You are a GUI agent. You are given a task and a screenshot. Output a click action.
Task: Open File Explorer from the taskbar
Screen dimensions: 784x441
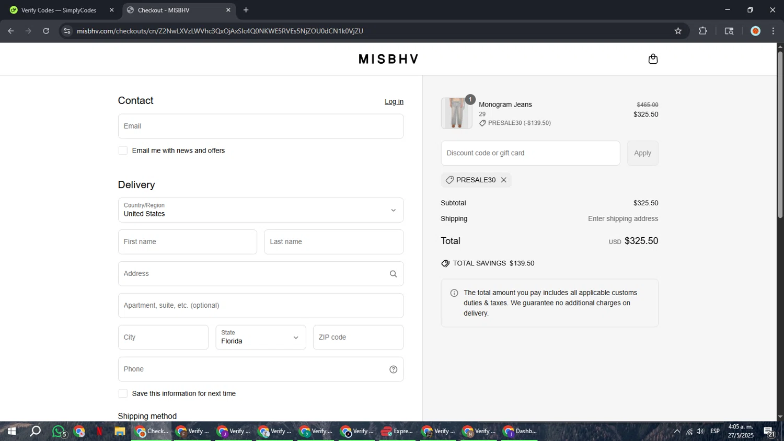click(x=120, y=431)
